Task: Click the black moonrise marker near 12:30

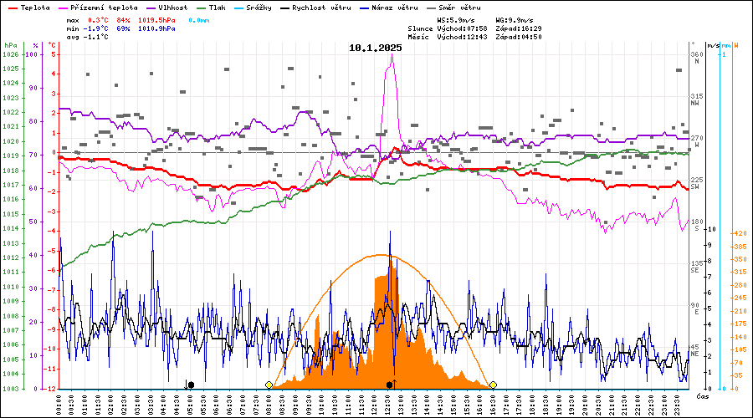Action: pos(389,385)
